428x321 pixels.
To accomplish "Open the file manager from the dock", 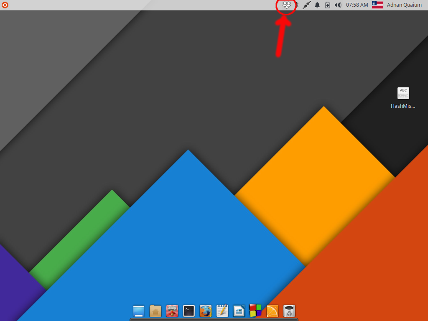I will click(x=155, y=311).
